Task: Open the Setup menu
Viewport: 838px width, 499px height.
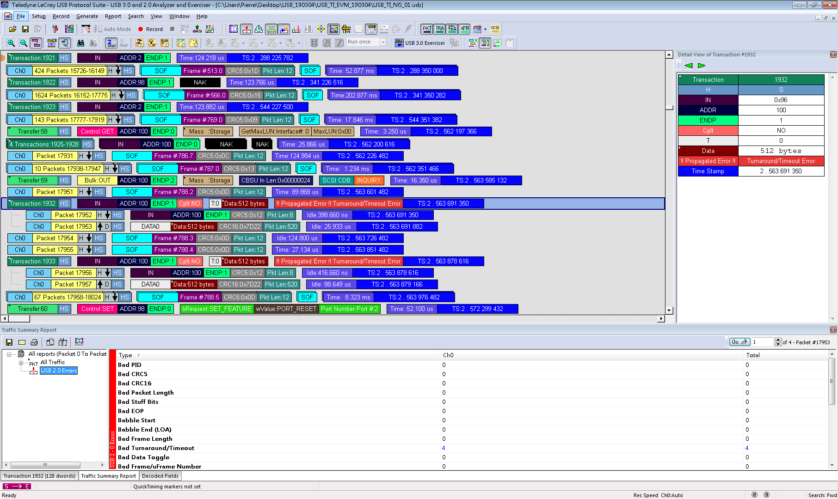Action: point(39,16)
